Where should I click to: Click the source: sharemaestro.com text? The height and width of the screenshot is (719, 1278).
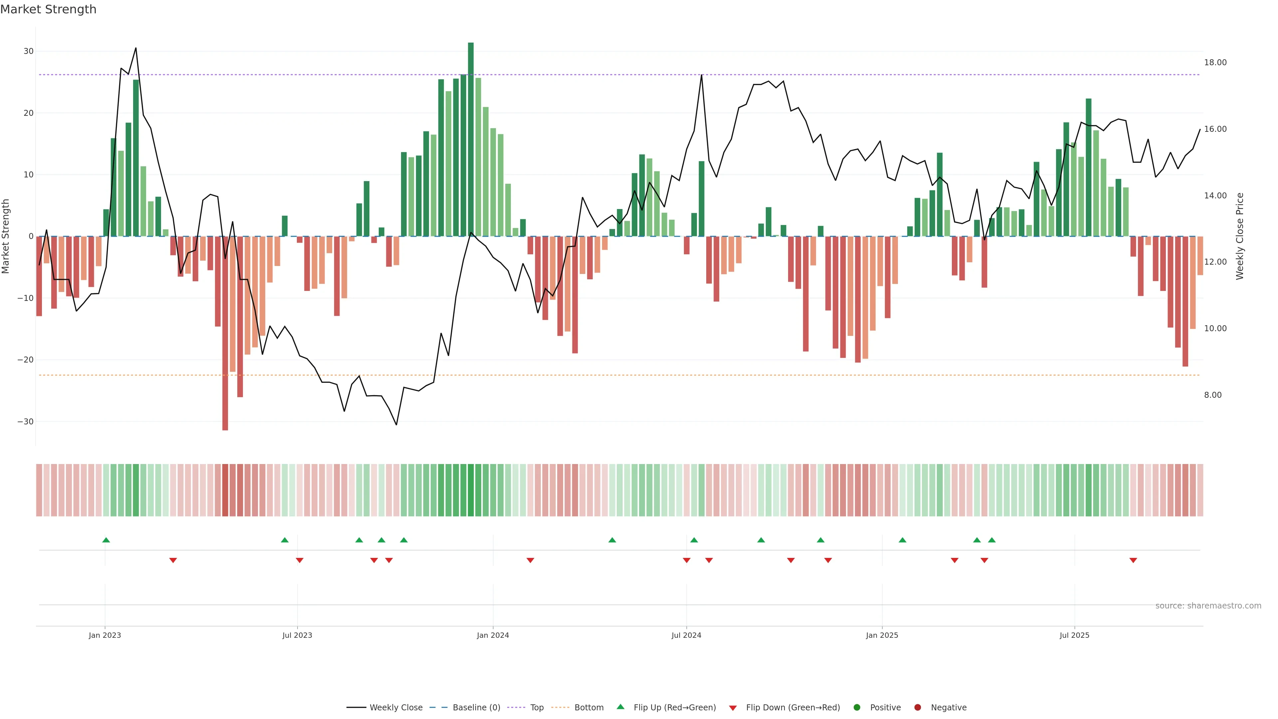point(1208,606)
